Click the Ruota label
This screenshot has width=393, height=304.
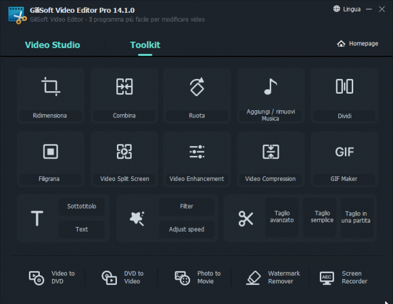[197, 115]
